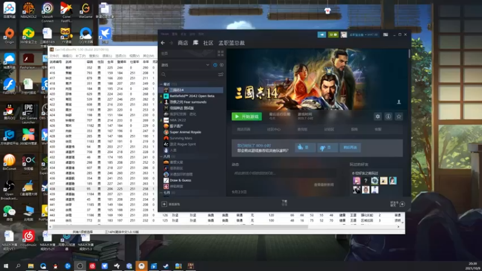
Task: Open the question-mark friend avatar
Action: [366, 181]
